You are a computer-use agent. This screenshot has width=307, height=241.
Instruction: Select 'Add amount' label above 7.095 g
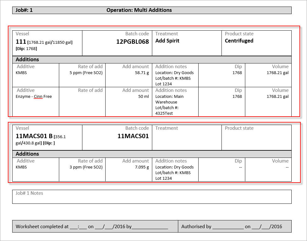[136, 161]
